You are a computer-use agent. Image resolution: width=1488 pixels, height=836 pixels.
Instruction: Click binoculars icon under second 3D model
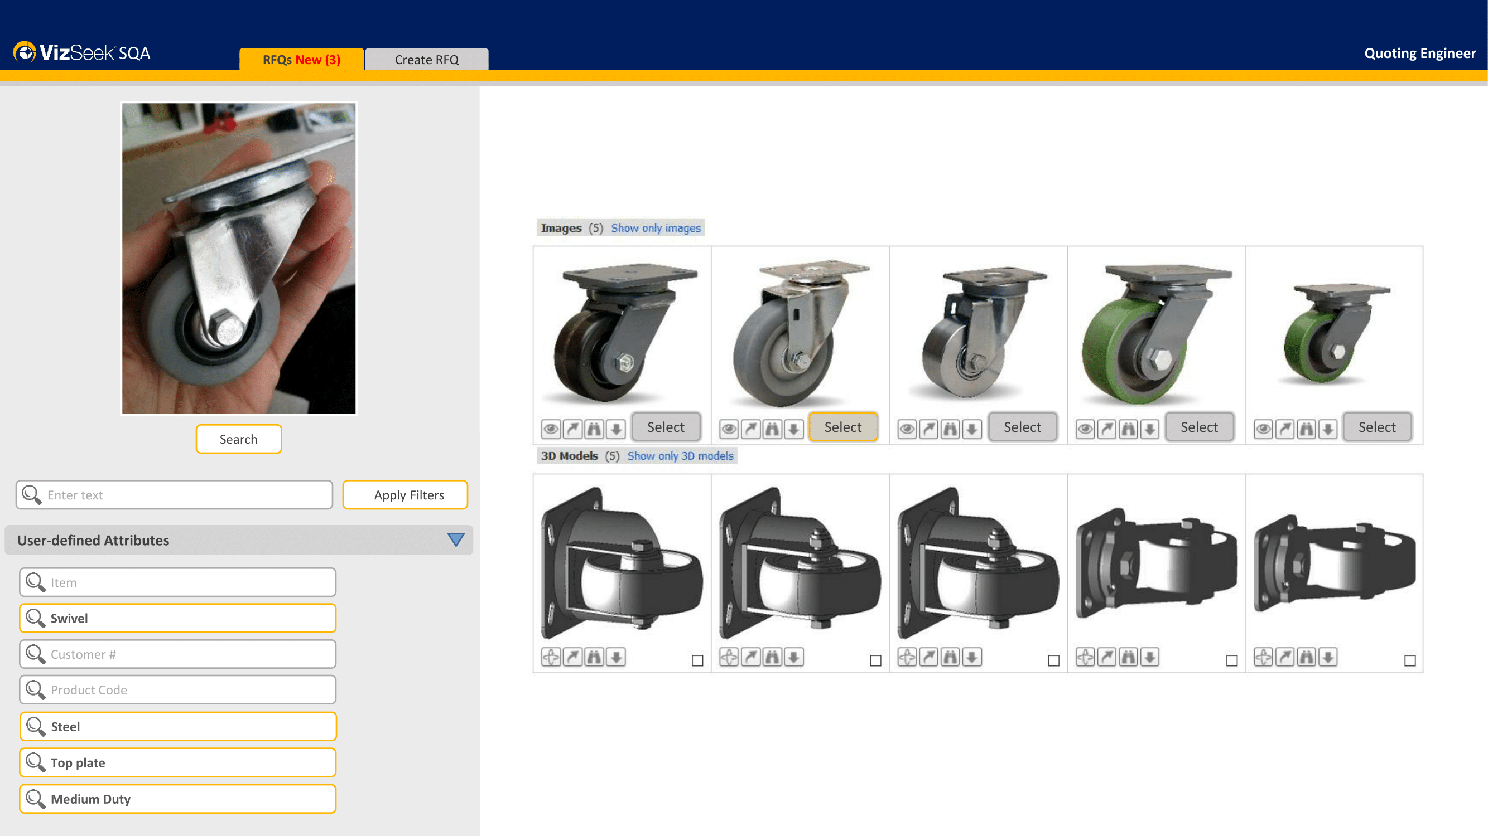coord(772,657)
